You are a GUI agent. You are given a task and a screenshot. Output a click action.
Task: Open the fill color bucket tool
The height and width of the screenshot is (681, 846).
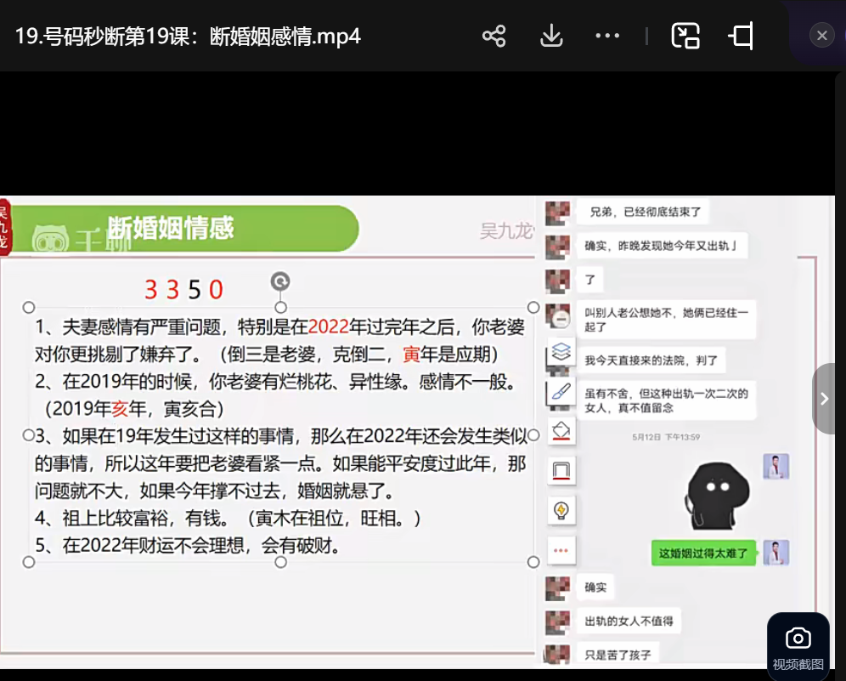(x=560, y=431)
